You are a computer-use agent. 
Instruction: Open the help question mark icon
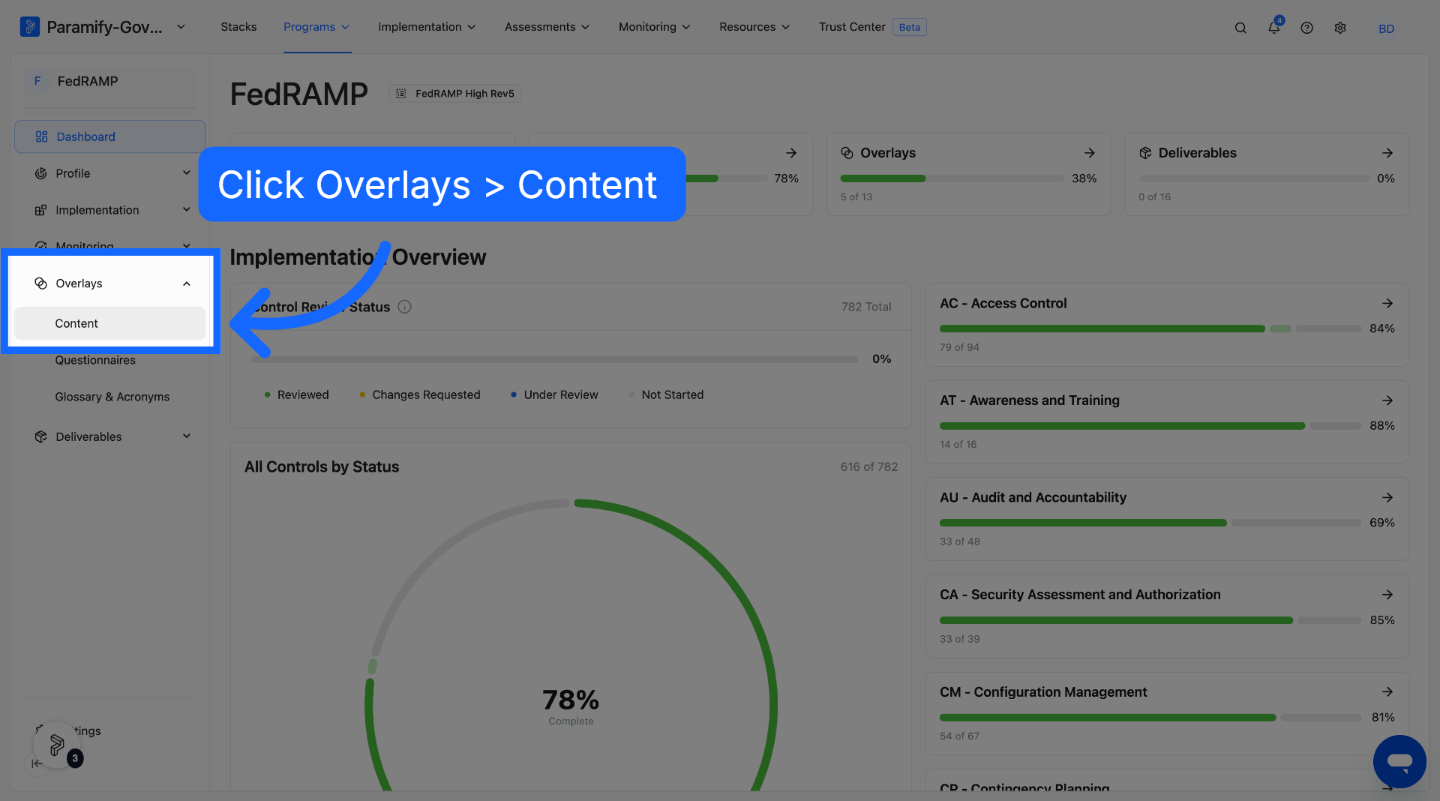pos(1307,28)
